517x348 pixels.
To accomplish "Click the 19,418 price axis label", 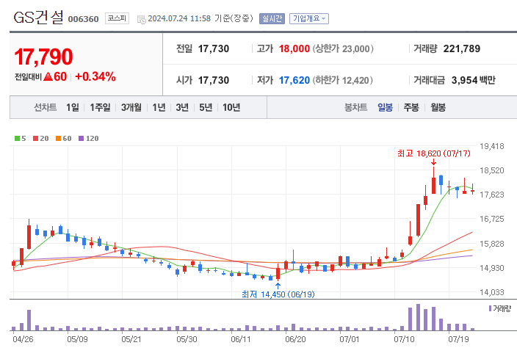I will pyautogui.click(x=491, y=146).
